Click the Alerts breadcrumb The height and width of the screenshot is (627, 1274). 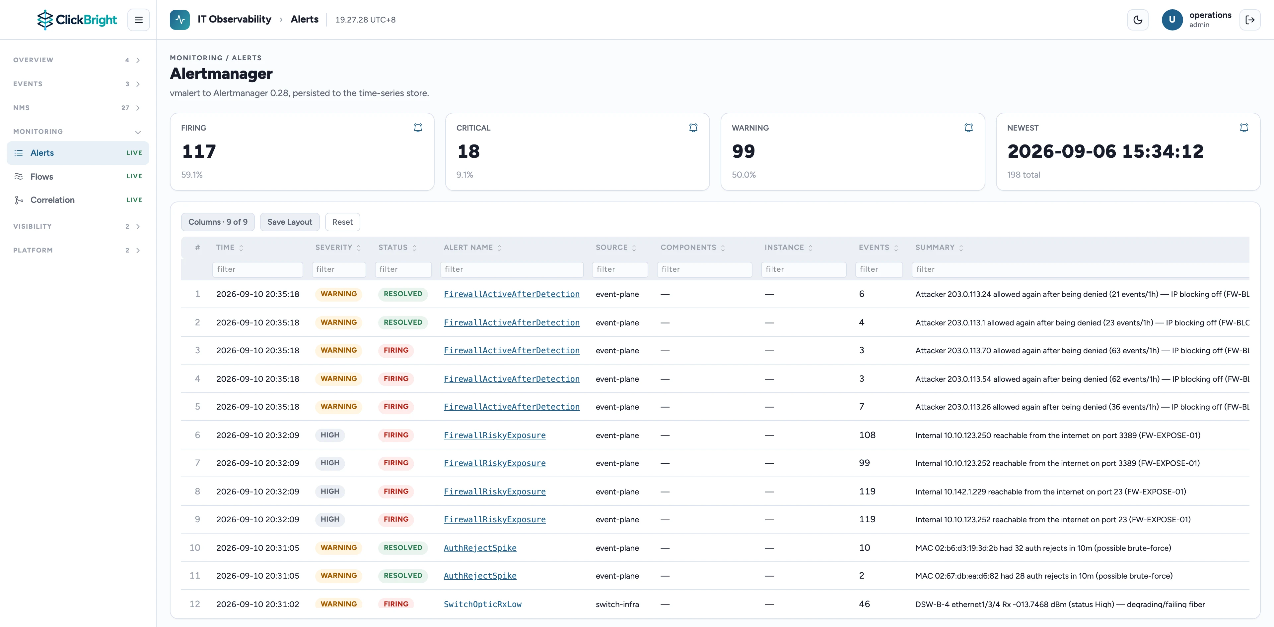305,19
